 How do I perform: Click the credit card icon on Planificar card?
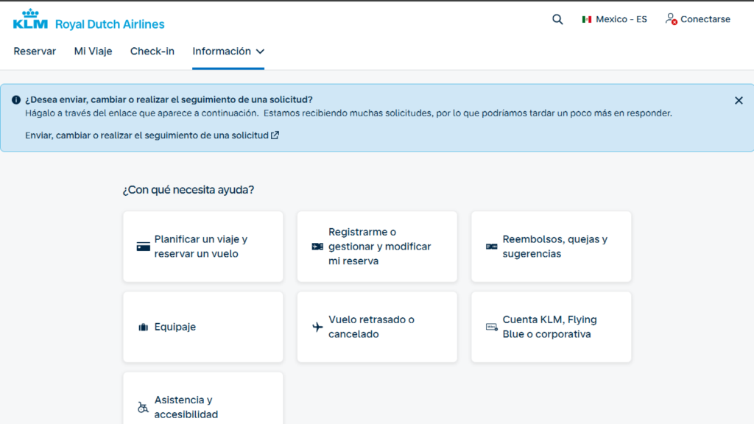(144, 247)
